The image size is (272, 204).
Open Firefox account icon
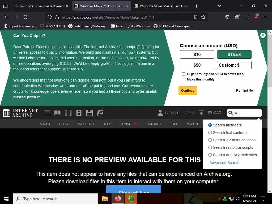coord(237,17)
